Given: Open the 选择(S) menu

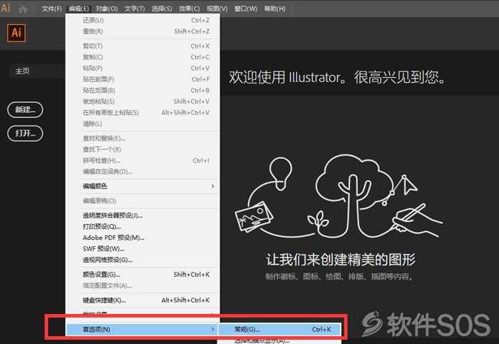Looking at the screenshot, I should pyautogui.click(x=162, y=9).
